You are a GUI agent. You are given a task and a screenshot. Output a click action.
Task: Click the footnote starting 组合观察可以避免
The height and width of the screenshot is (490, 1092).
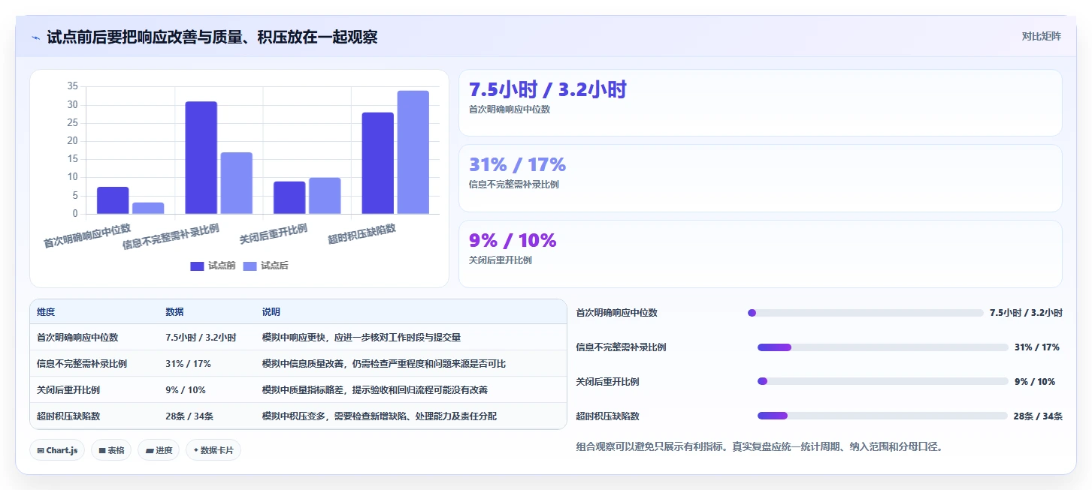pyautogui.click(x=759, y=446)
